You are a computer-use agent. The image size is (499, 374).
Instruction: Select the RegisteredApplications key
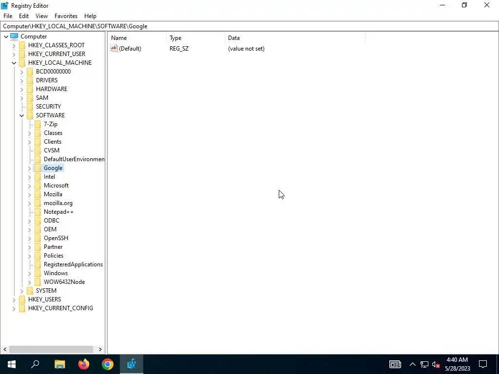(73, 264)
